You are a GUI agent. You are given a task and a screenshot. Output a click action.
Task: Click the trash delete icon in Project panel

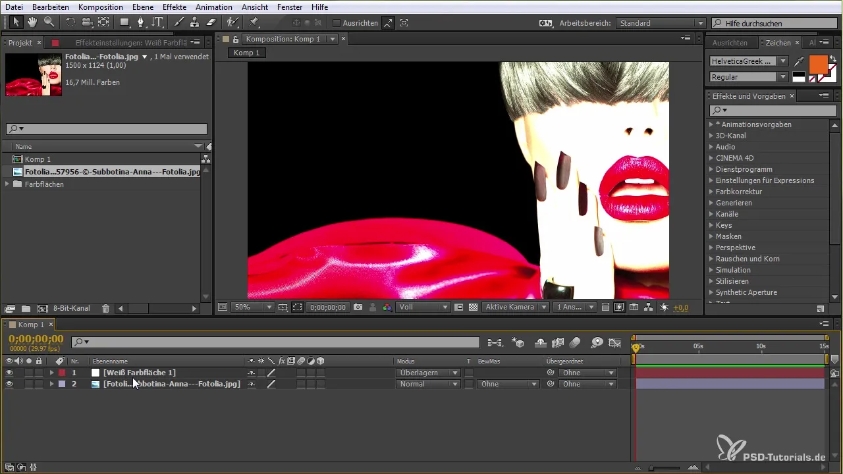105,308
